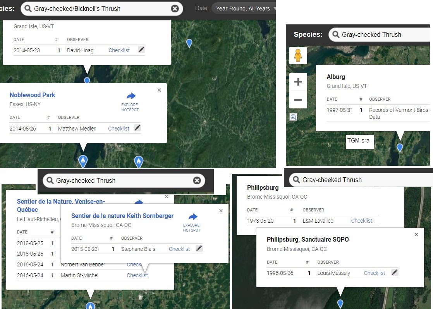Screen dimensions: 433x309
Task: Zoom out the map with minus button
Action: tap(298, 100)
